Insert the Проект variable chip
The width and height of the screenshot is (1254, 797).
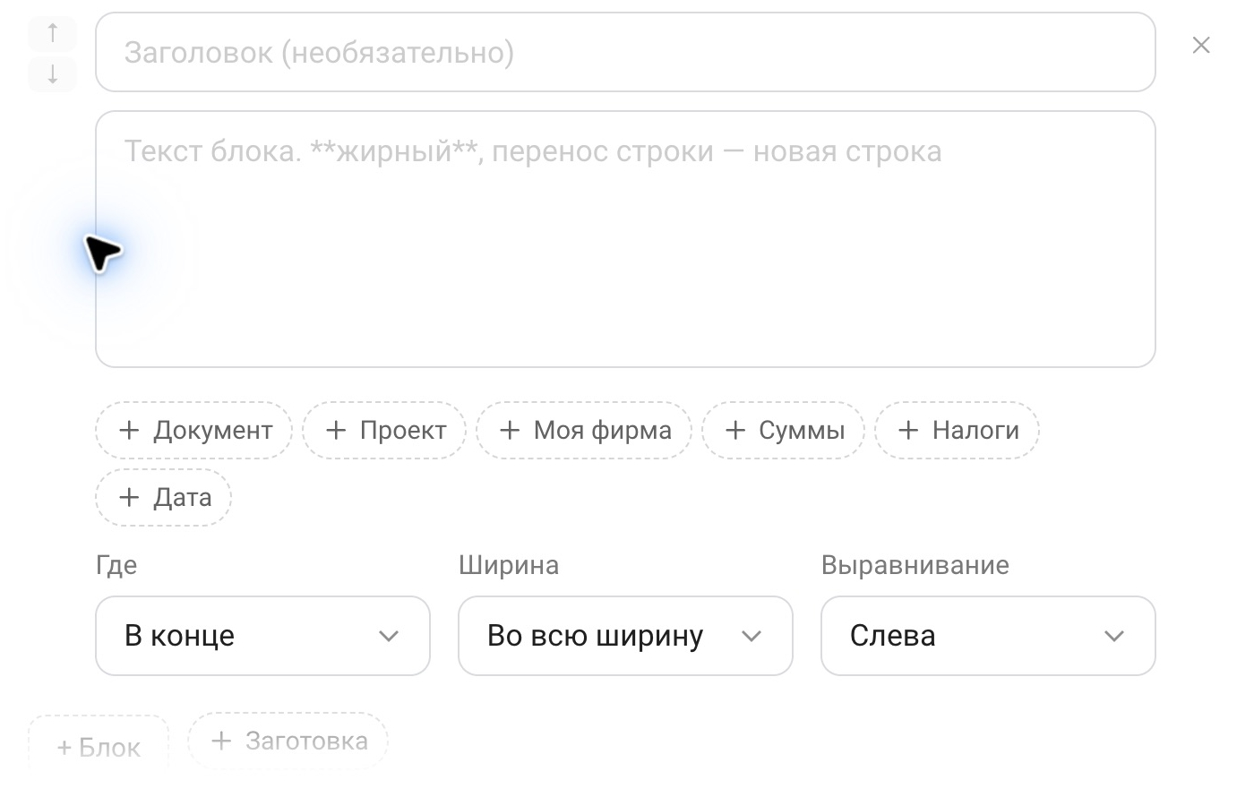point(384,431)
